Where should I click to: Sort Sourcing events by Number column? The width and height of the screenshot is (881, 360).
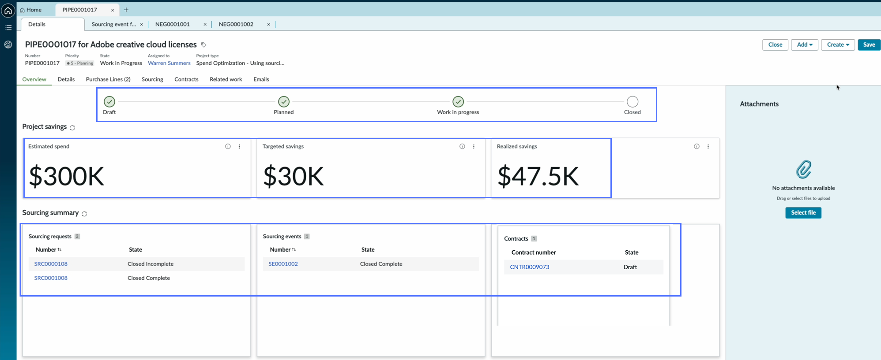tap(282, 249)
